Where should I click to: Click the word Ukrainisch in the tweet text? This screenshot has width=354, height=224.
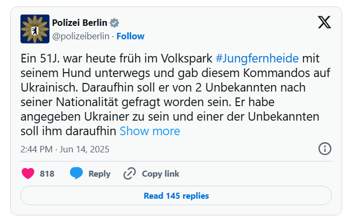click(49, 88)
